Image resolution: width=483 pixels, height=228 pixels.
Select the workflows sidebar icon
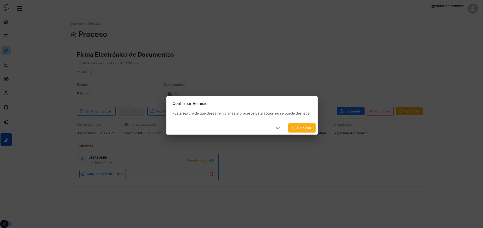pyautogui.click(x=6, y=51)
